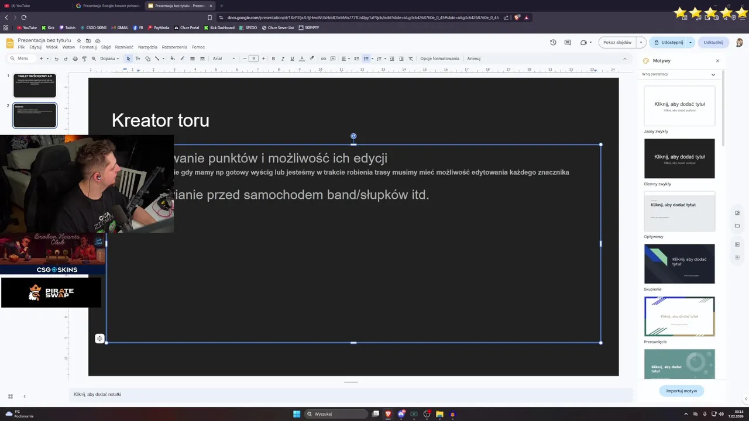
Task: Click the Print icon
Action: coord(75,58)
